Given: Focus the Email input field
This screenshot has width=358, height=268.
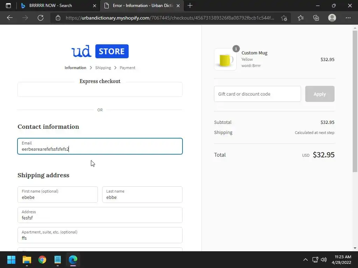Looking at the screenshot, I should click(100, 146).
